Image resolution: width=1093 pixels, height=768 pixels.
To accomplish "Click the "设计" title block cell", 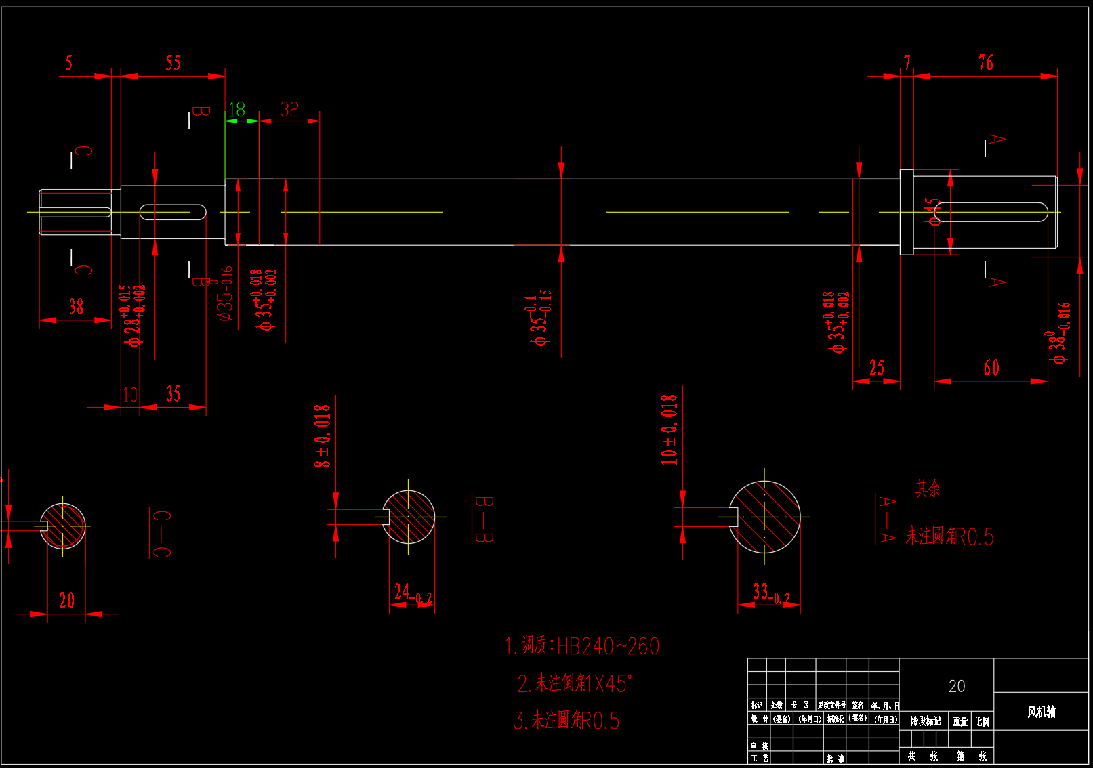I will 759,719.
